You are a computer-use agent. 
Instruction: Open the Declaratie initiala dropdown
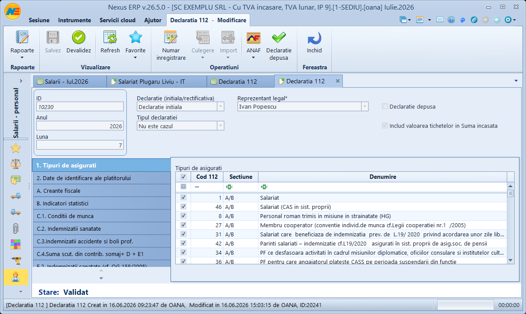click(x=220, y=106)
